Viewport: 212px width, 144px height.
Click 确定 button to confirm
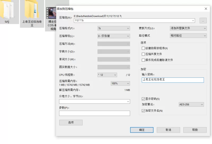[142, 130]
